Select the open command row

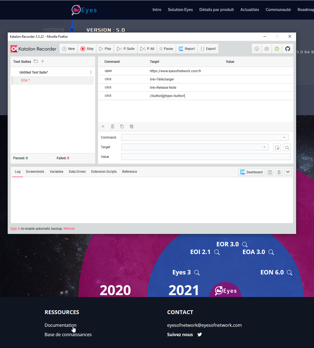196,71
